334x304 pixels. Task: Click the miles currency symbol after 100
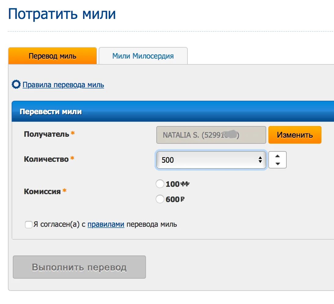(185, 184)
